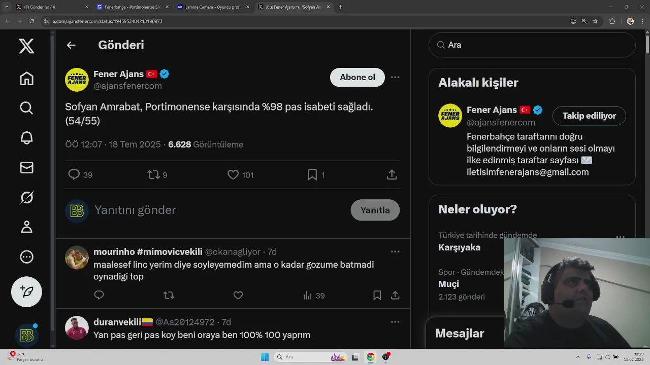Reply to the okanagliyor comment
650x365 pixels.
pyautogui.click(x=99, y=295)
